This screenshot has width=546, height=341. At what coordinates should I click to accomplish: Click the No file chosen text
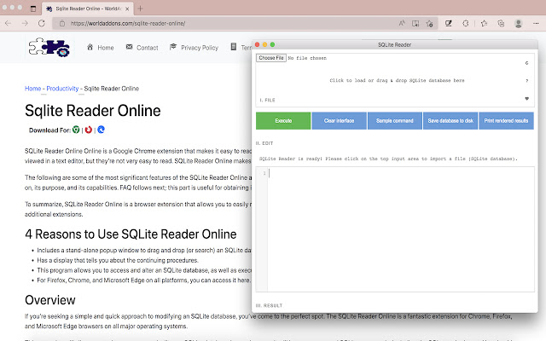pos(307,58)
